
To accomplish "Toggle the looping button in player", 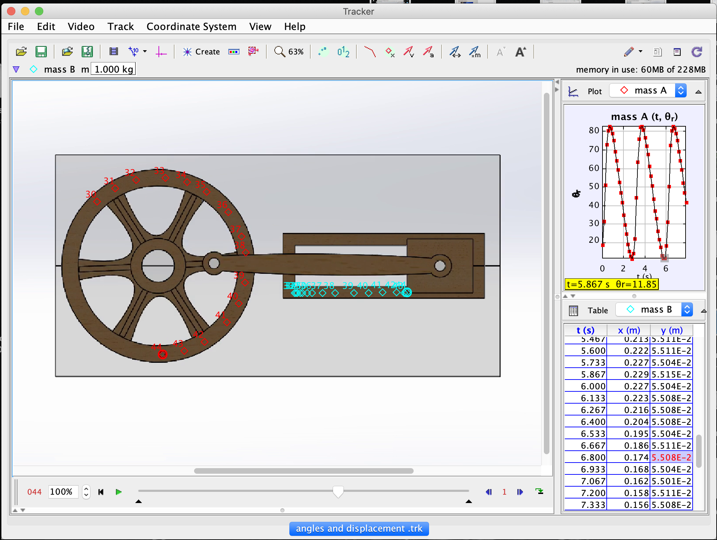I will [x=539, y=492].
